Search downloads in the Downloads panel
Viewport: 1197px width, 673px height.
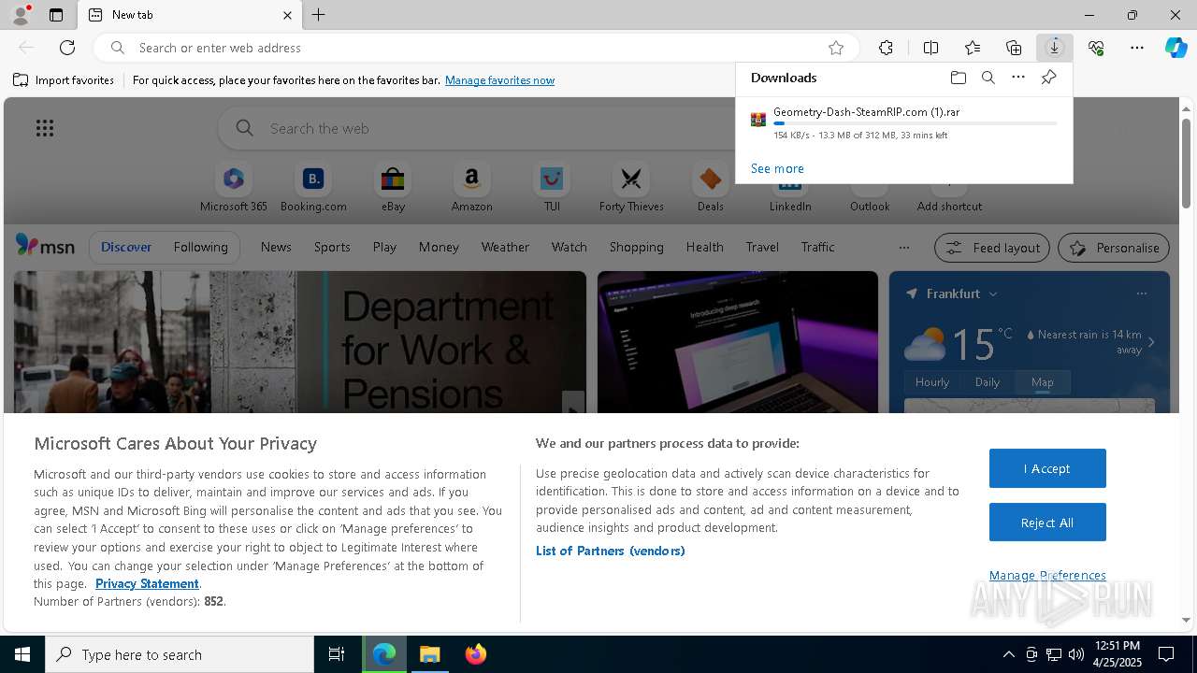point(988,78)
